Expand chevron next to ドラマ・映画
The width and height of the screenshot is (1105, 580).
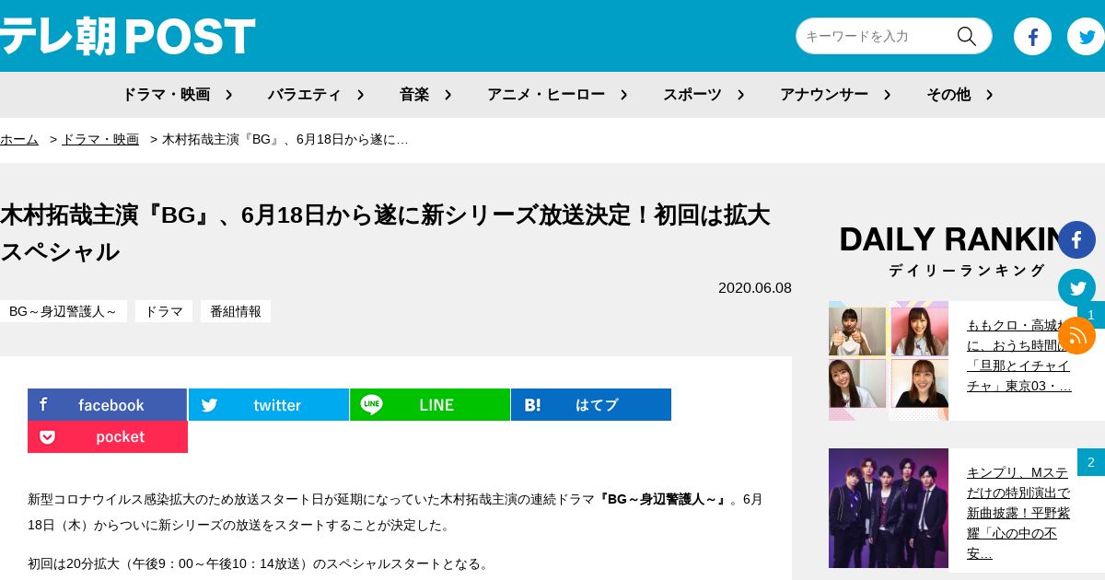[x=228, y=94]
